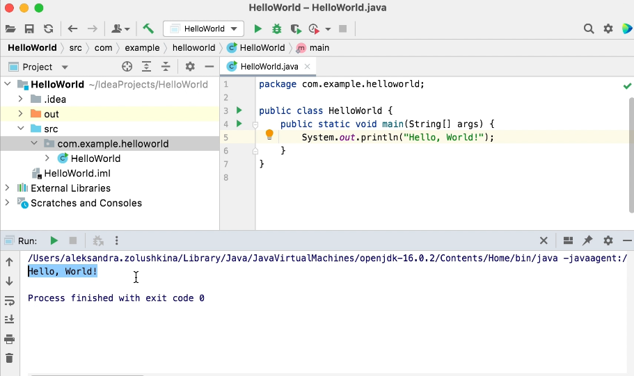The image size is (634, 376).
Task: Click the run gutter arrow beside main method
Action: point(239,124)
